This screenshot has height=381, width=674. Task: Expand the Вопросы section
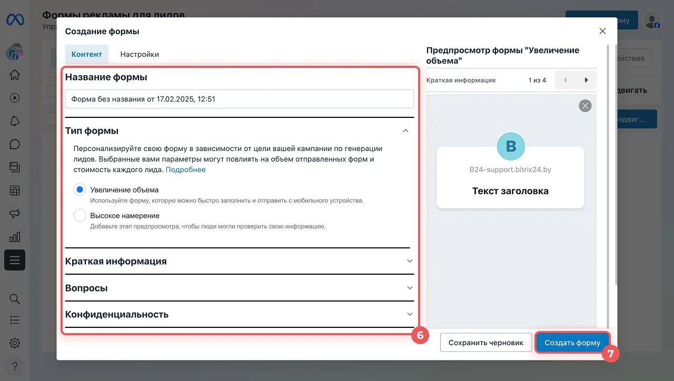(410, 288)
